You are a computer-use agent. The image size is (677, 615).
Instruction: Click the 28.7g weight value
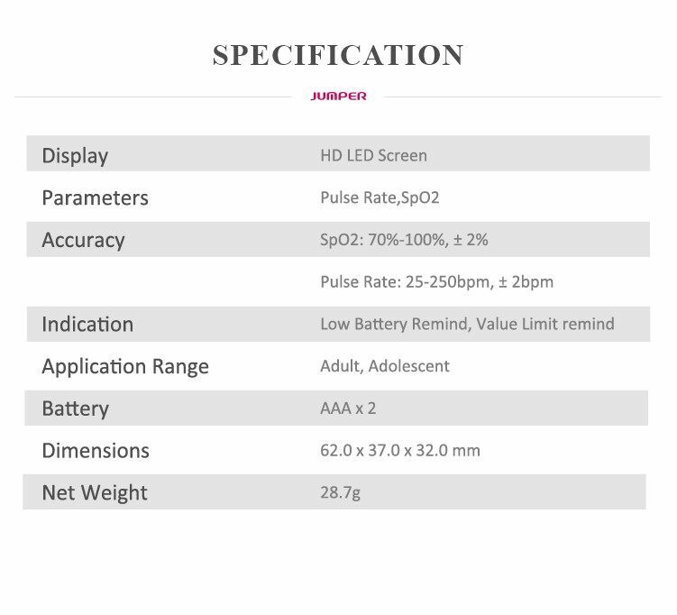pyautogui.click(x=340, y=492)
